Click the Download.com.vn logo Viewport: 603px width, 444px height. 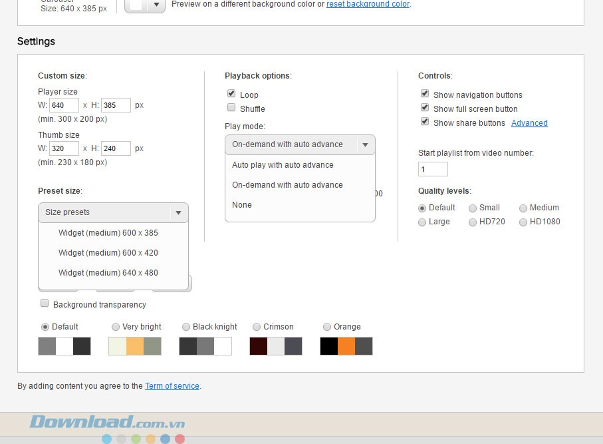106,422
